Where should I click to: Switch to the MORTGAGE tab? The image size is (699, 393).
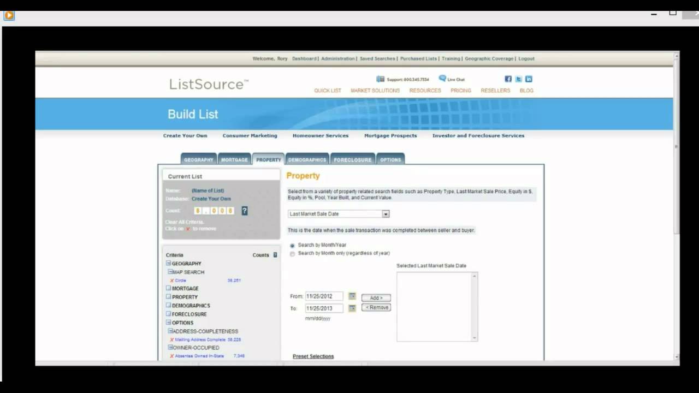234,159
